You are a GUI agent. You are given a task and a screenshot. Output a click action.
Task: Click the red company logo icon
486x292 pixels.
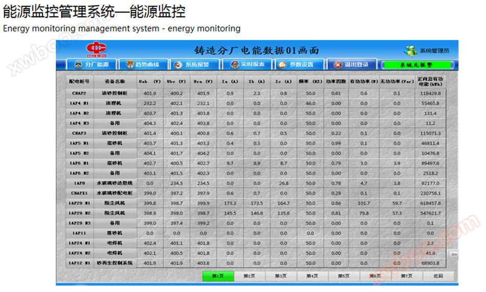[96, 49]
